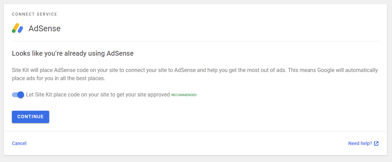Click the AdSense title text
Viewport: 392px width, 162px height.
(x=44, y=29)
